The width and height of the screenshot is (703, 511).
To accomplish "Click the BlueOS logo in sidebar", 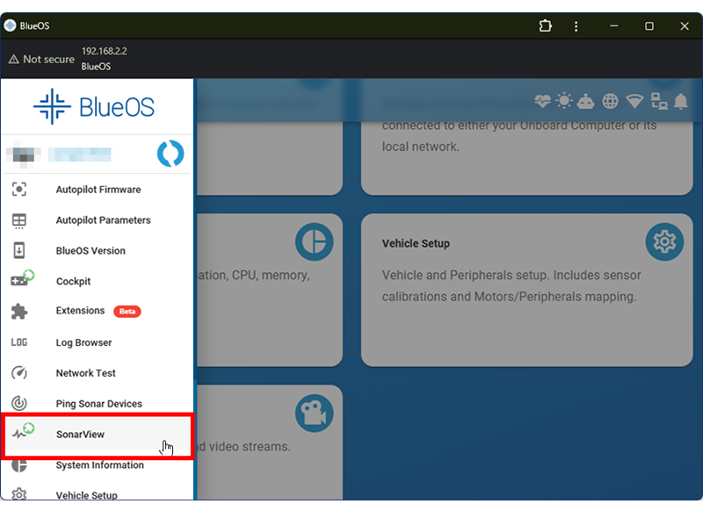I will pos(94,106).
